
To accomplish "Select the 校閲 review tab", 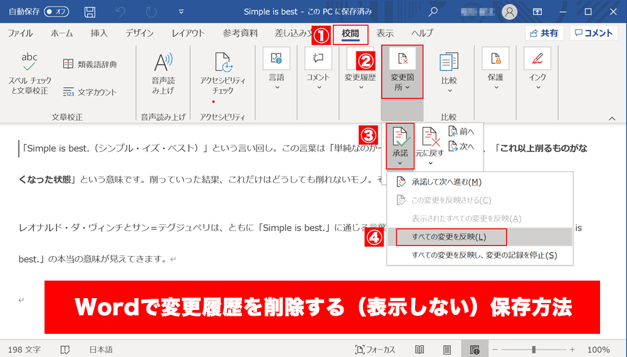I will pyautogui.click(x=350, y=34).
